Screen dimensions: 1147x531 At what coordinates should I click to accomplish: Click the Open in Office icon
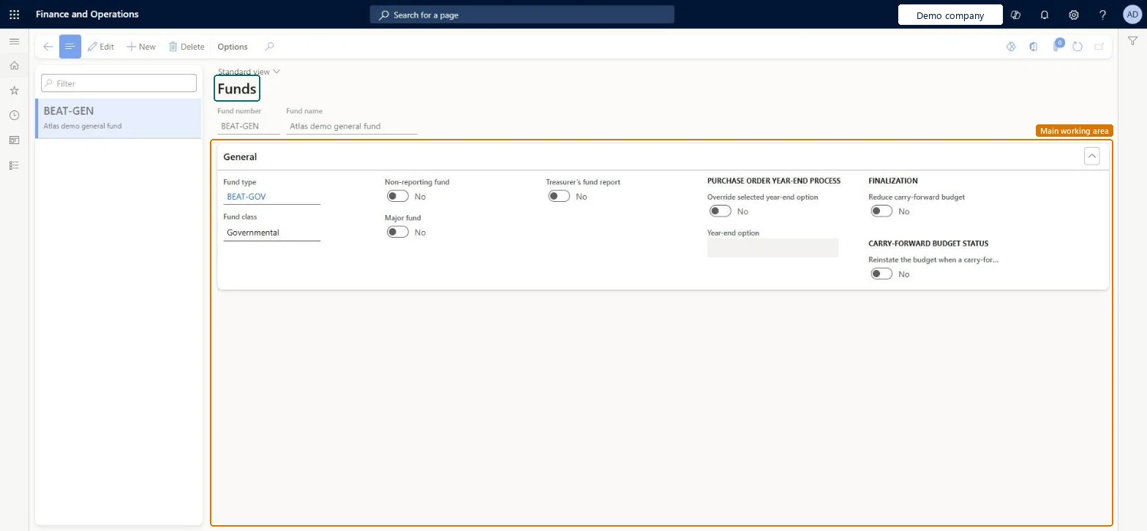point(1033,46)
